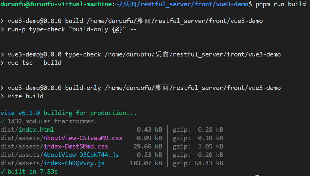
Task: Open the AboutView-D3CpWT44.js file link
Action: coord(81,155)
